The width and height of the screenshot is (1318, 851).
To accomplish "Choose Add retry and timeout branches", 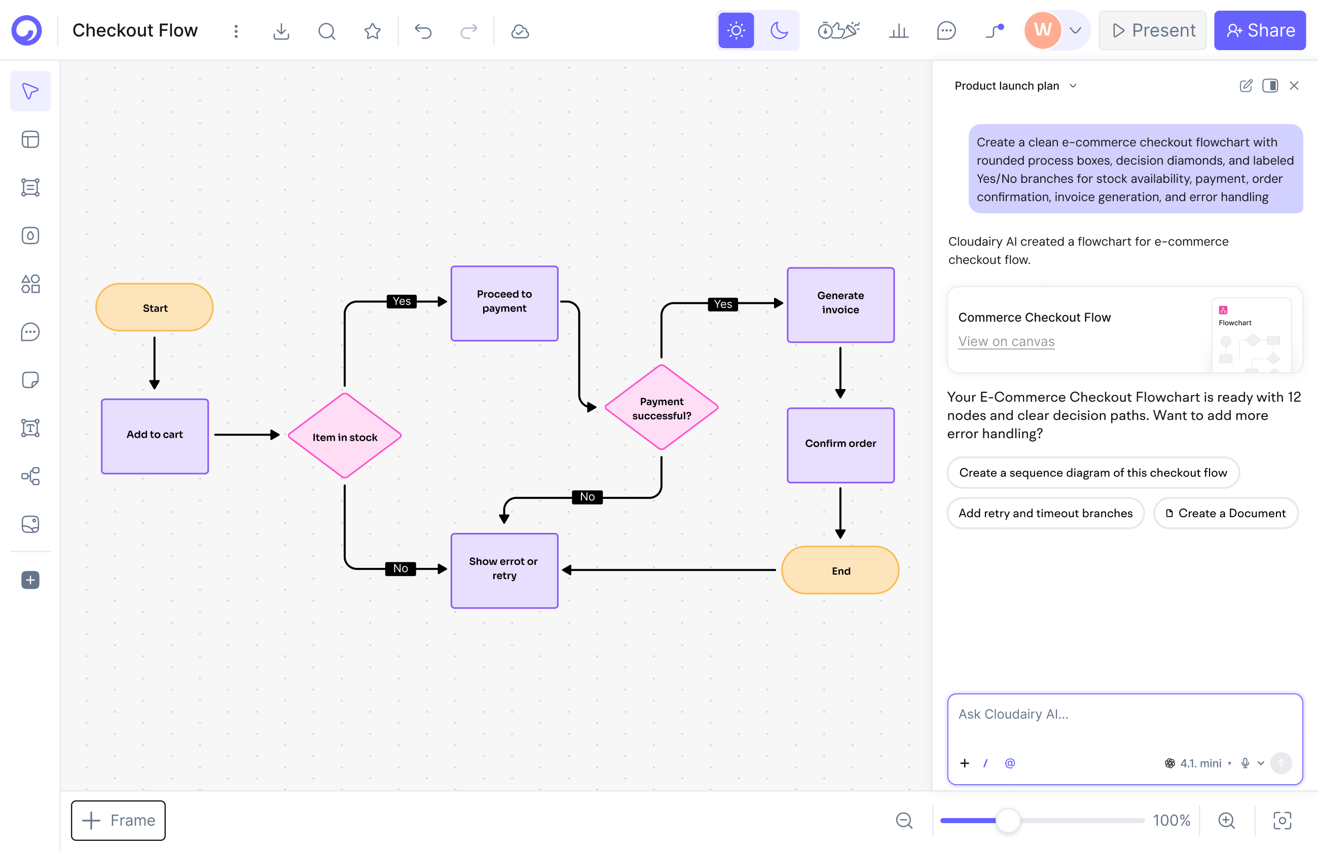I will coord(1045,513).
